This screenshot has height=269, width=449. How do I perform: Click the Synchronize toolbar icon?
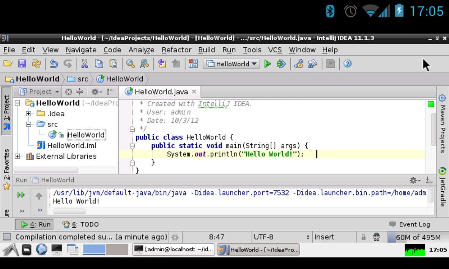click(x=36, y=64)
